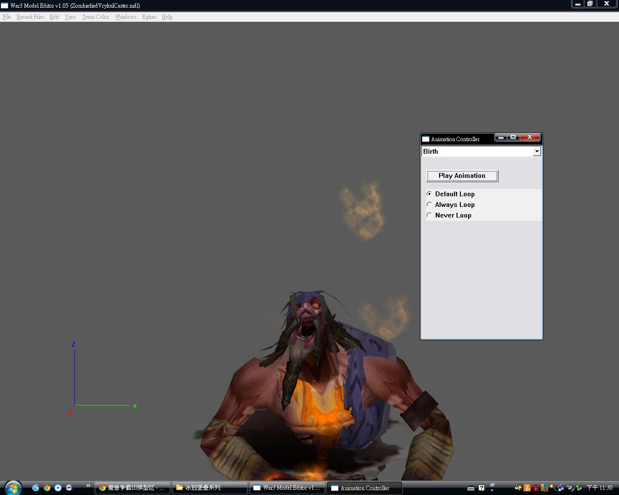Open the Team Color menu

click(95, 17)
